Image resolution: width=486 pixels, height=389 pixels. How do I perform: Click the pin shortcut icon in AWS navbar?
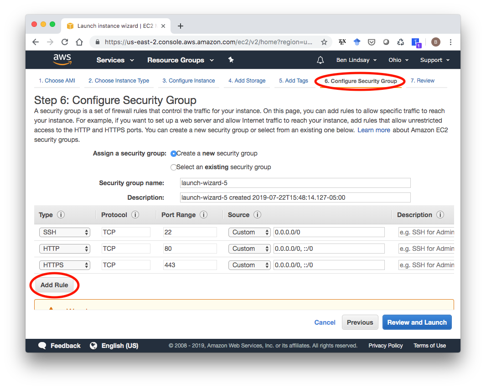[231, 60]
